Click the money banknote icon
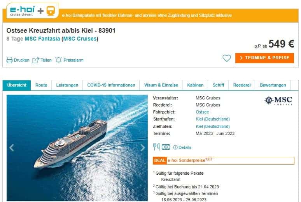 click(x=166, y=147)
